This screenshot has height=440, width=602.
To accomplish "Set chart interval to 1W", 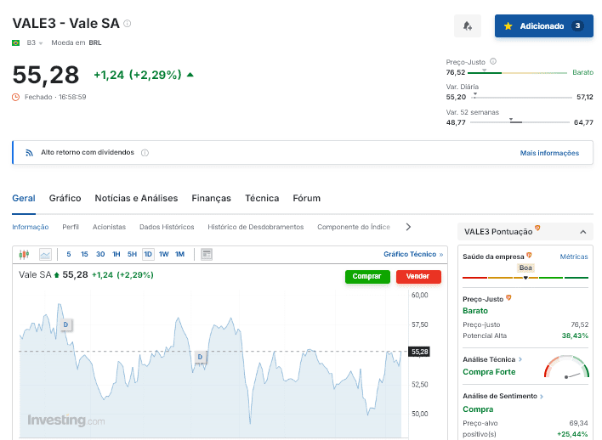I will coord(164,254).
